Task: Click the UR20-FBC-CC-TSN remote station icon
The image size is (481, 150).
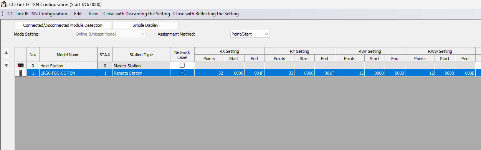Action: click(x=20, y=73)
